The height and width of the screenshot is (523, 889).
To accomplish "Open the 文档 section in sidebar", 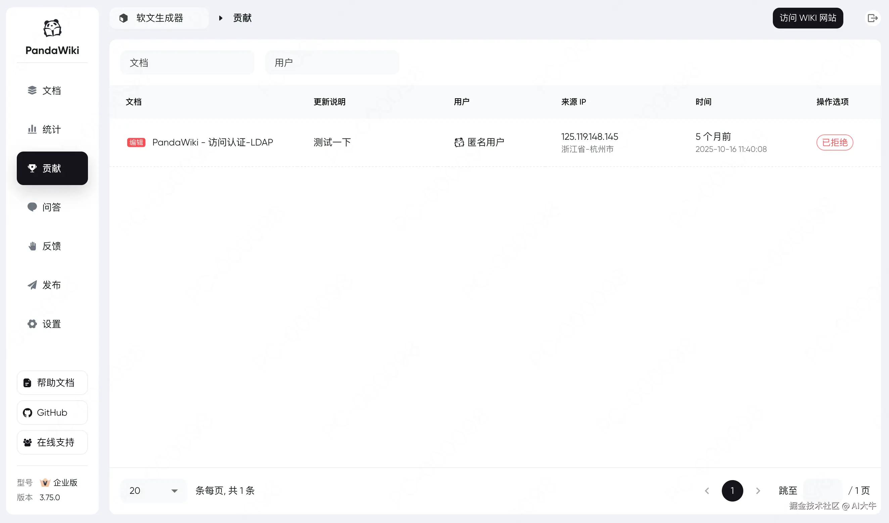I will [51, 91].
